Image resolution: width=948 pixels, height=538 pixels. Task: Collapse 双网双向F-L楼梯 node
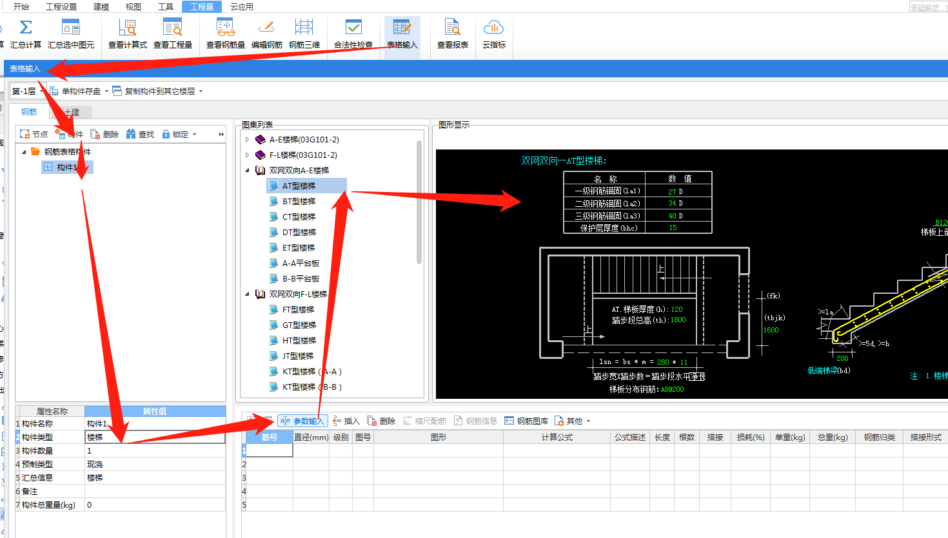(x=247, y=294)
